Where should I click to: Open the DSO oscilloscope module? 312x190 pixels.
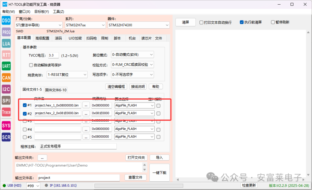(6, 21)
